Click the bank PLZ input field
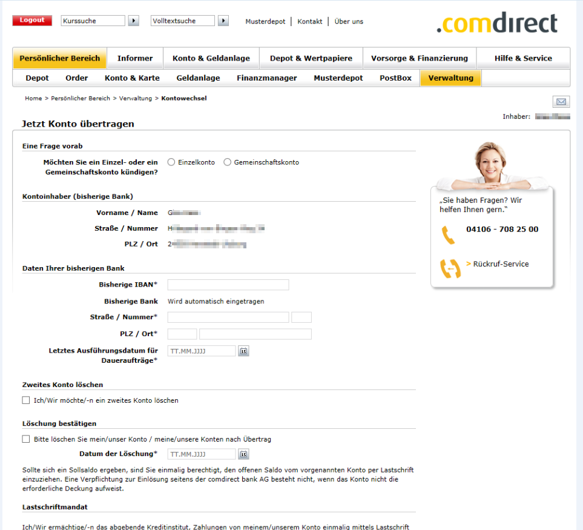This screenshot has height=530, width=583. point(182,334)
